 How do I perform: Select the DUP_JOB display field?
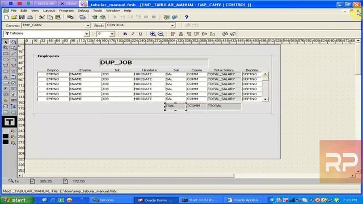tap(154, 63)
